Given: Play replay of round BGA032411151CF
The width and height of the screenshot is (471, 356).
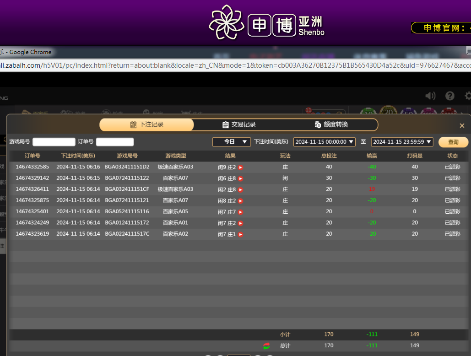Looking at the screenshot, I should (x=240, y=189).
